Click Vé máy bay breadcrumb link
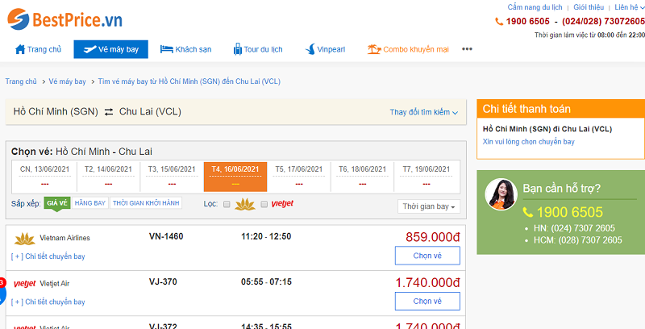Viewport: 645px width, 329px height. [68, 81]
